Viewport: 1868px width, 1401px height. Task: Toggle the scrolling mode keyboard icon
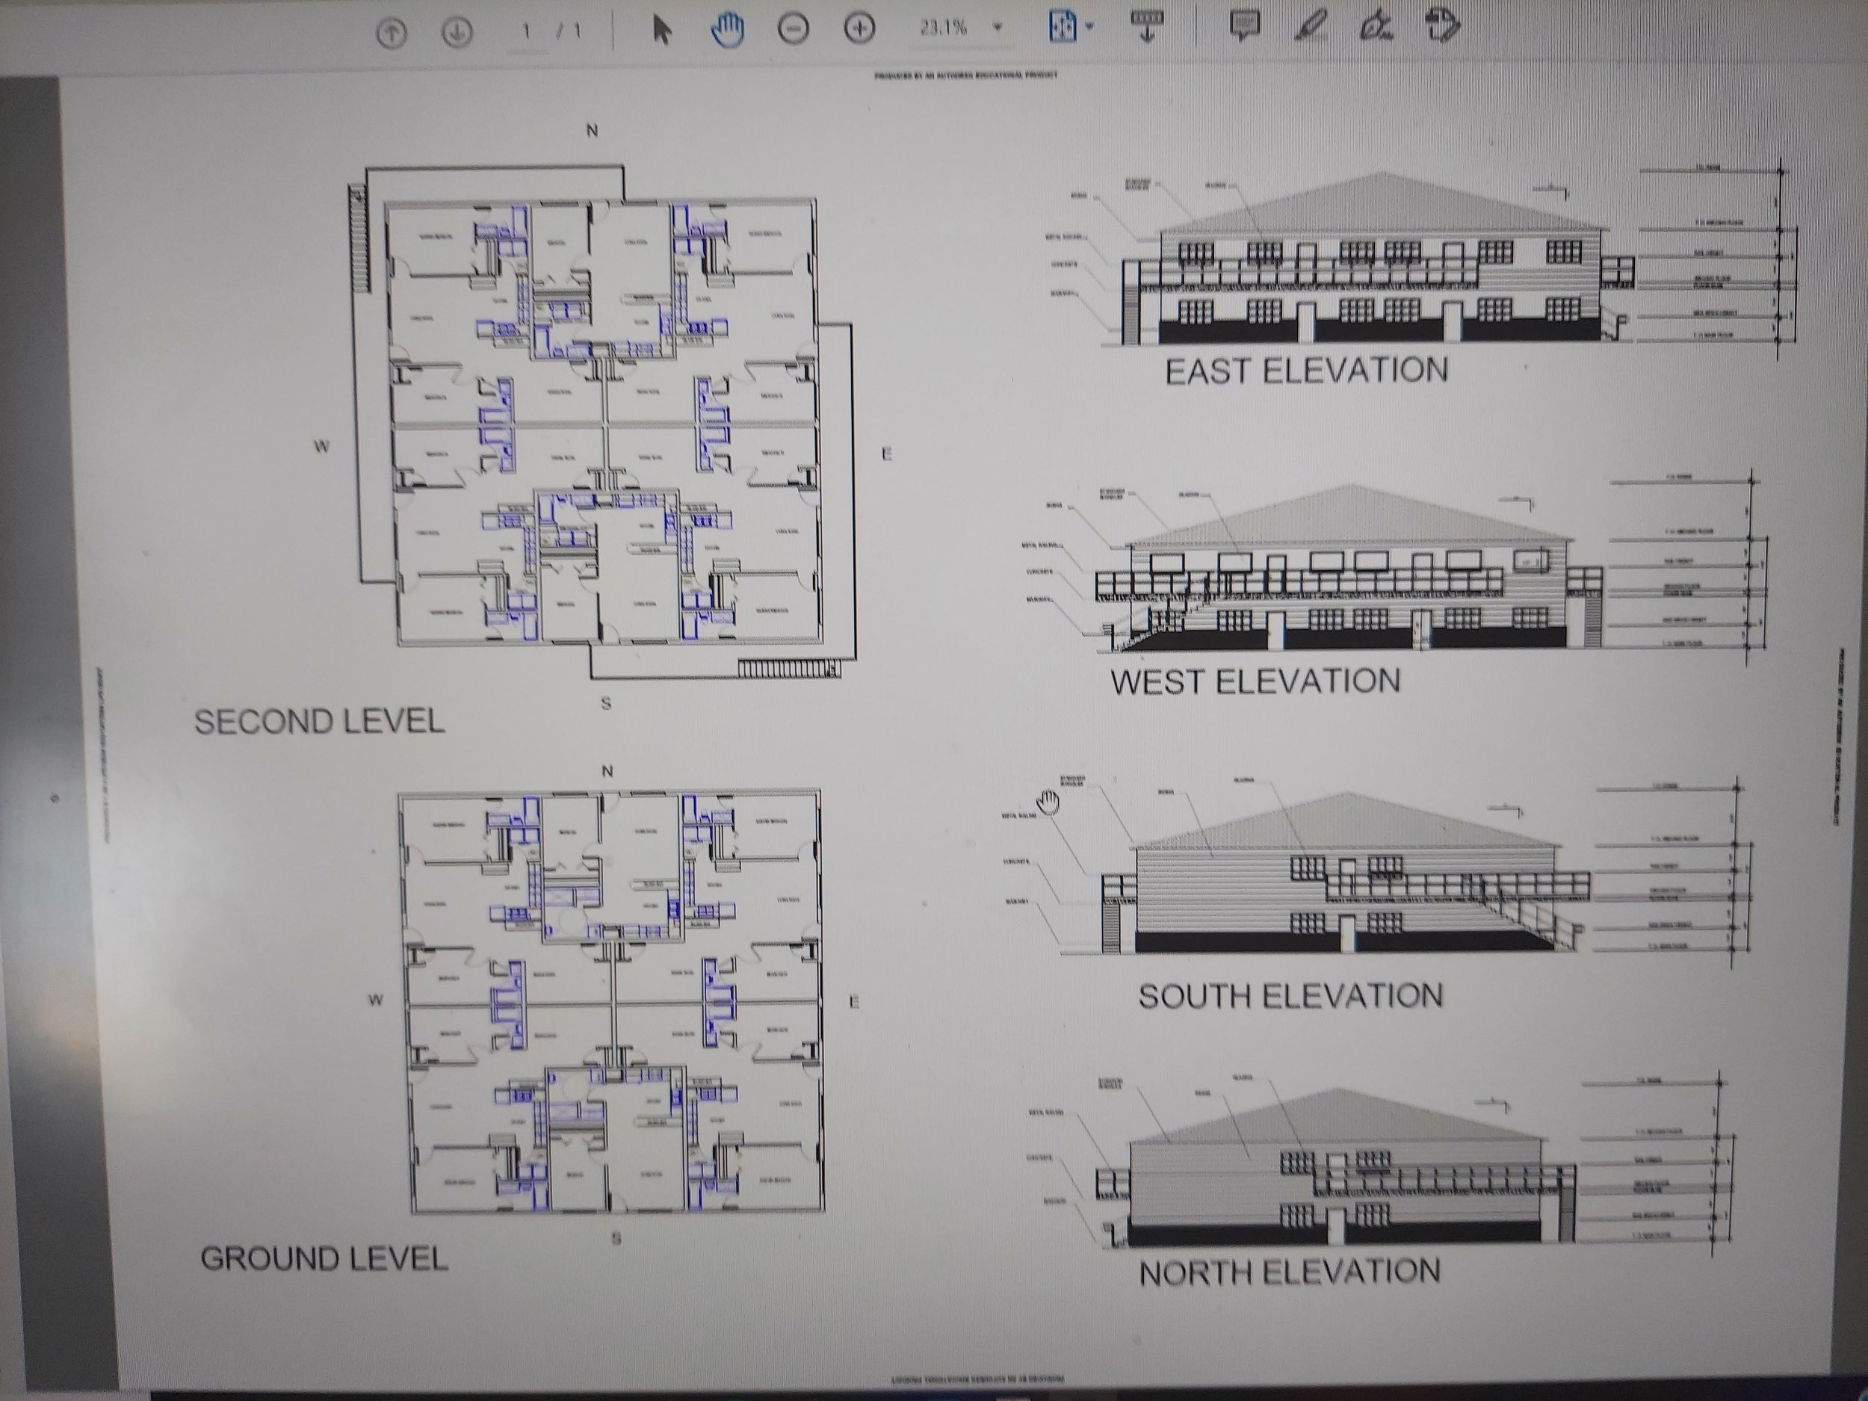(x=1147, y=25)
